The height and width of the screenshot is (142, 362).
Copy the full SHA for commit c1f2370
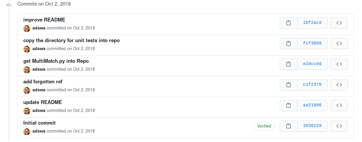tap(289, 85)
